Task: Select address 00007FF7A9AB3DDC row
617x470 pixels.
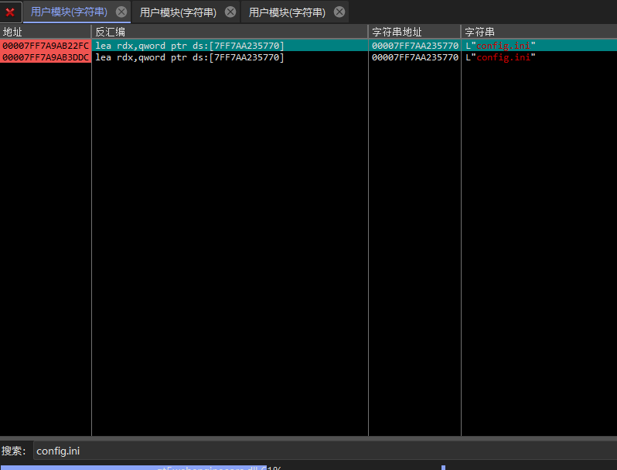Action: [46, 57]
